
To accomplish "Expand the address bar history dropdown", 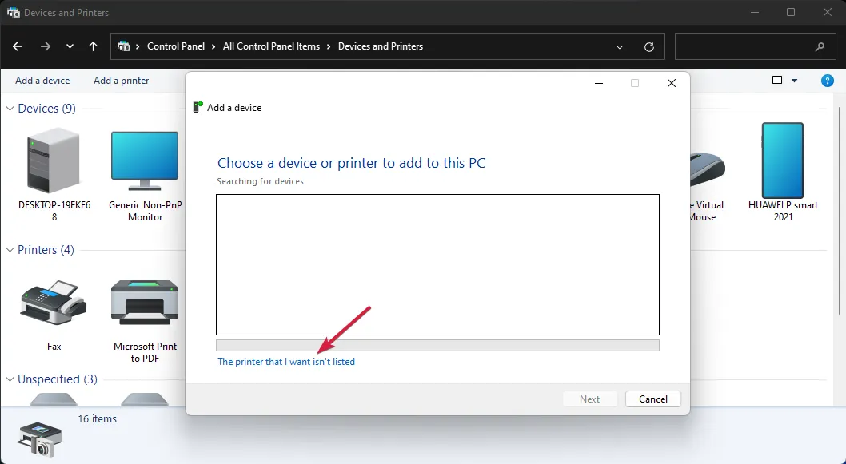I will pos(620,47).
